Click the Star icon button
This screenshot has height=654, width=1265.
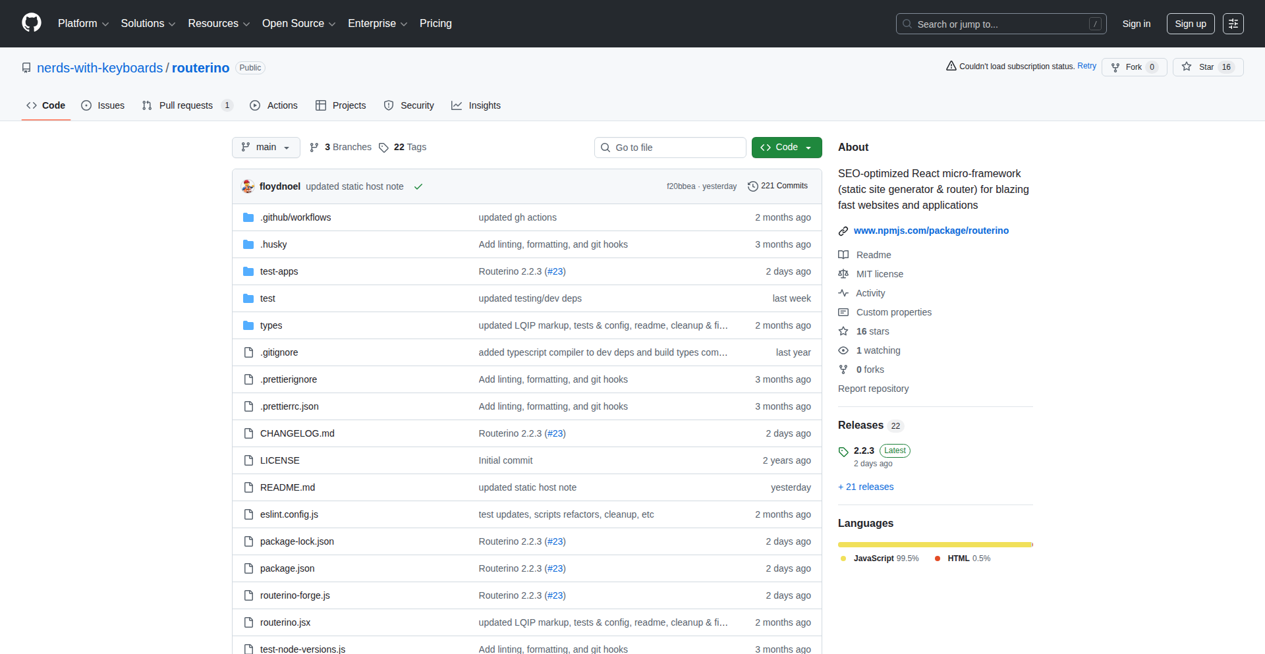[x=1187, y=67]
